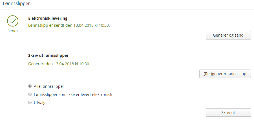Click '(Re-)generer lønnsslipp' button
The height and width of the screenshot is (121, 254).
click(x=225, y=74)
